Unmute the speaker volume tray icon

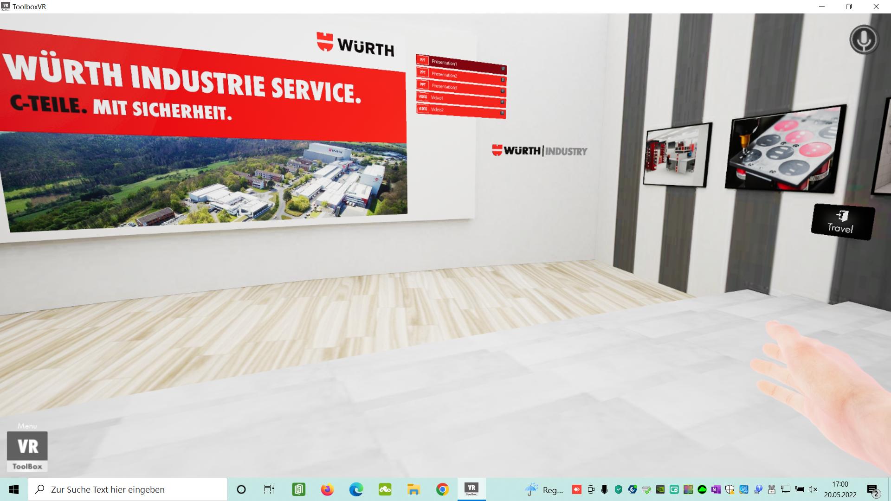813,489
